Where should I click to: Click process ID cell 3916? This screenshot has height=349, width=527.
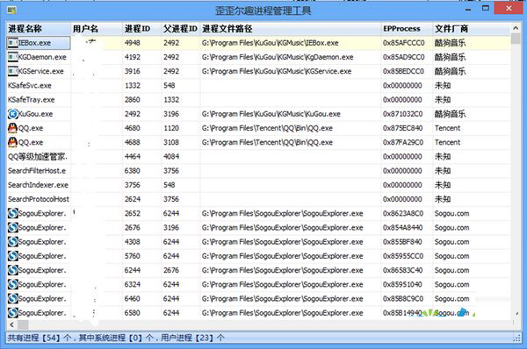tap(133, 71)
